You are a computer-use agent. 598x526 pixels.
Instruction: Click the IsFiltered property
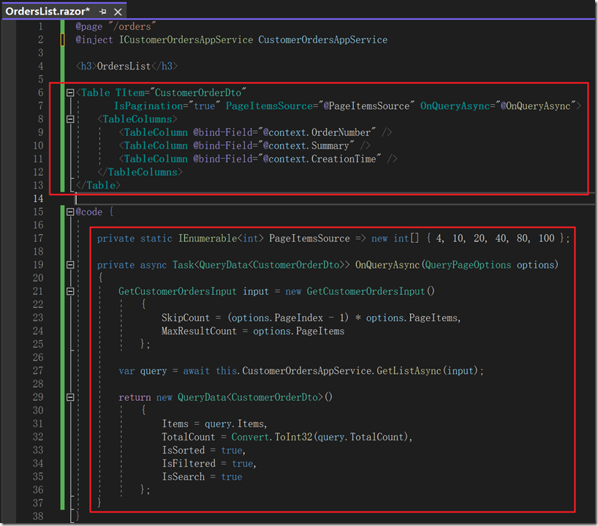click(x=189, y=464)
